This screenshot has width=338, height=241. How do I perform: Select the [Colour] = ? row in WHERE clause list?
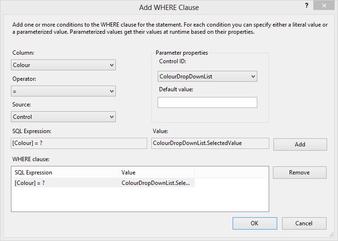[x=103, y=183]
